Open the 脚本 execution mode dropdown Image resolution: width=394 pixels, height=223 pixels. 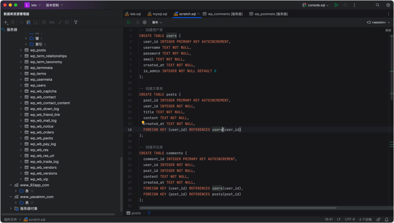157,23
